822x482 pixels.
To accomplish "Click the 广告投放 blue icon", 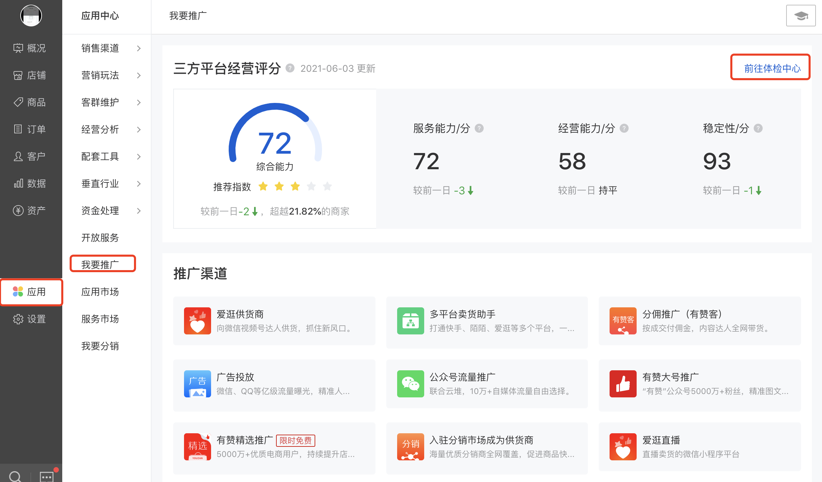I will click(x=198, y=384).
